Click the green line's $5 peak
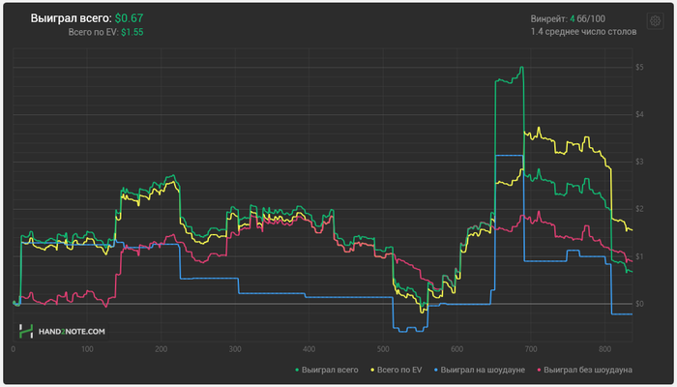The height and width of the screenshot is (387, 677). (x=522, y=68)
